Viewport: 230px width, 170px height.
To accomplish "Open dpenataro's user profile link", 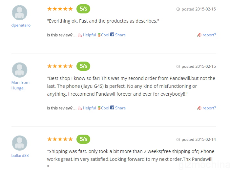I will click(21, 25).
